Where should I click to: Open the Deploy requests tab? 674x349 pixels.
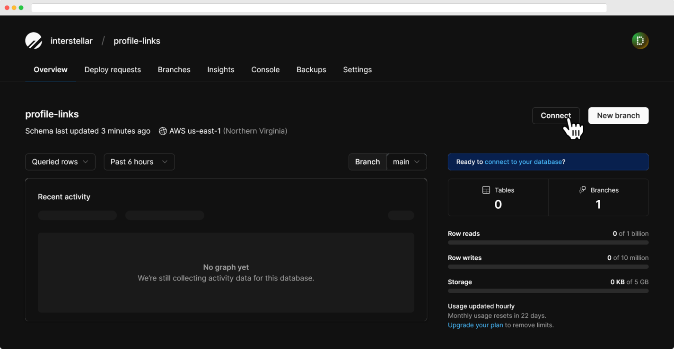113,69
